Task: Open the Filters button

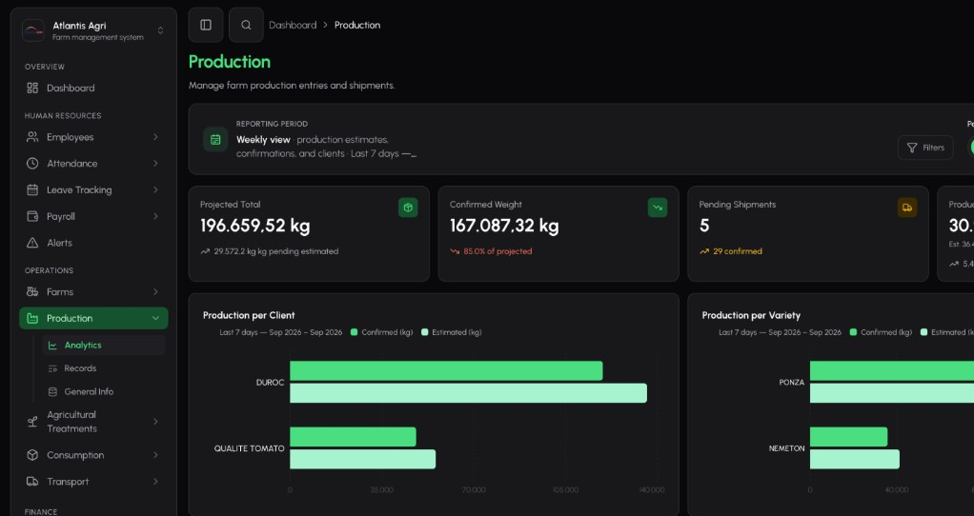Action: tap(925, 148)
